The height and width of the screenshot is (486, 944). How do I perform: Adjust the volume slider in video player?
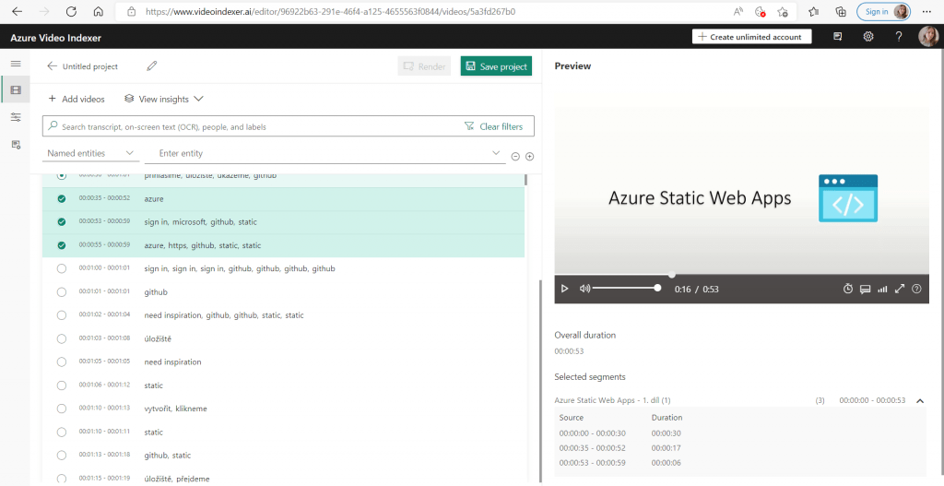[x=626, y=289]
